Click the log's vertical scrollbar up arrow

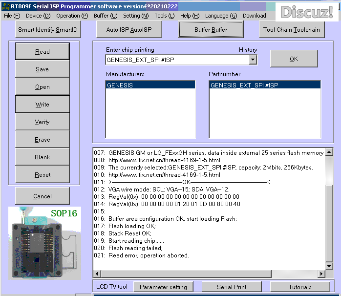coord(329,151)
